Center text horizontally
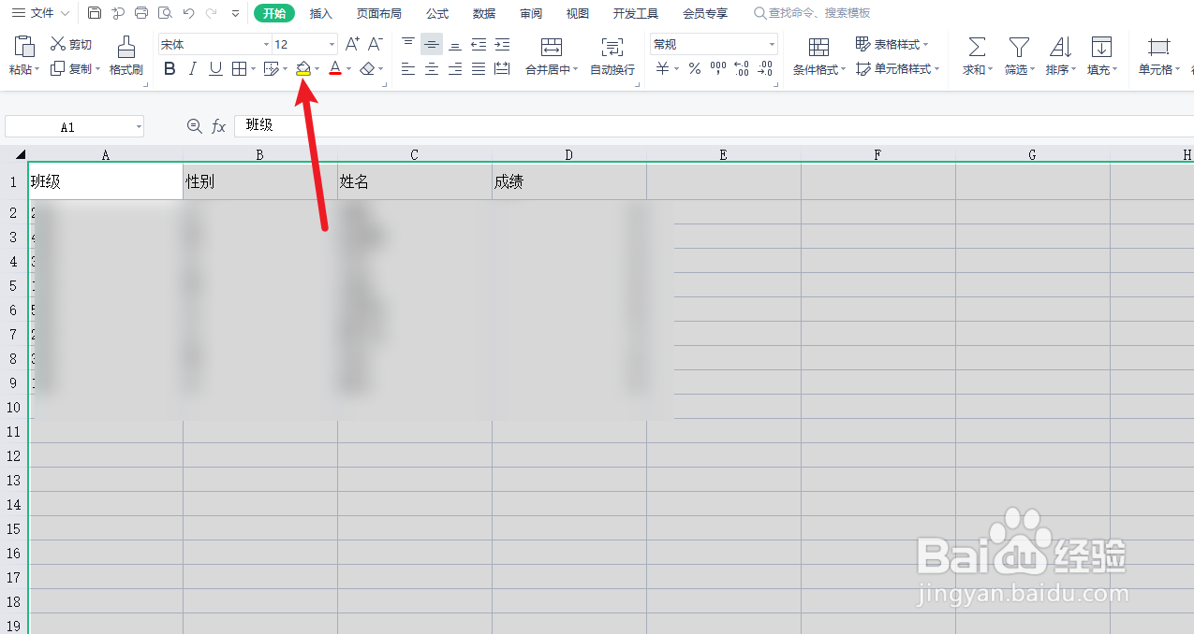Image resolution: width=1194 pixels, height=634 pixels. point(432,68)
